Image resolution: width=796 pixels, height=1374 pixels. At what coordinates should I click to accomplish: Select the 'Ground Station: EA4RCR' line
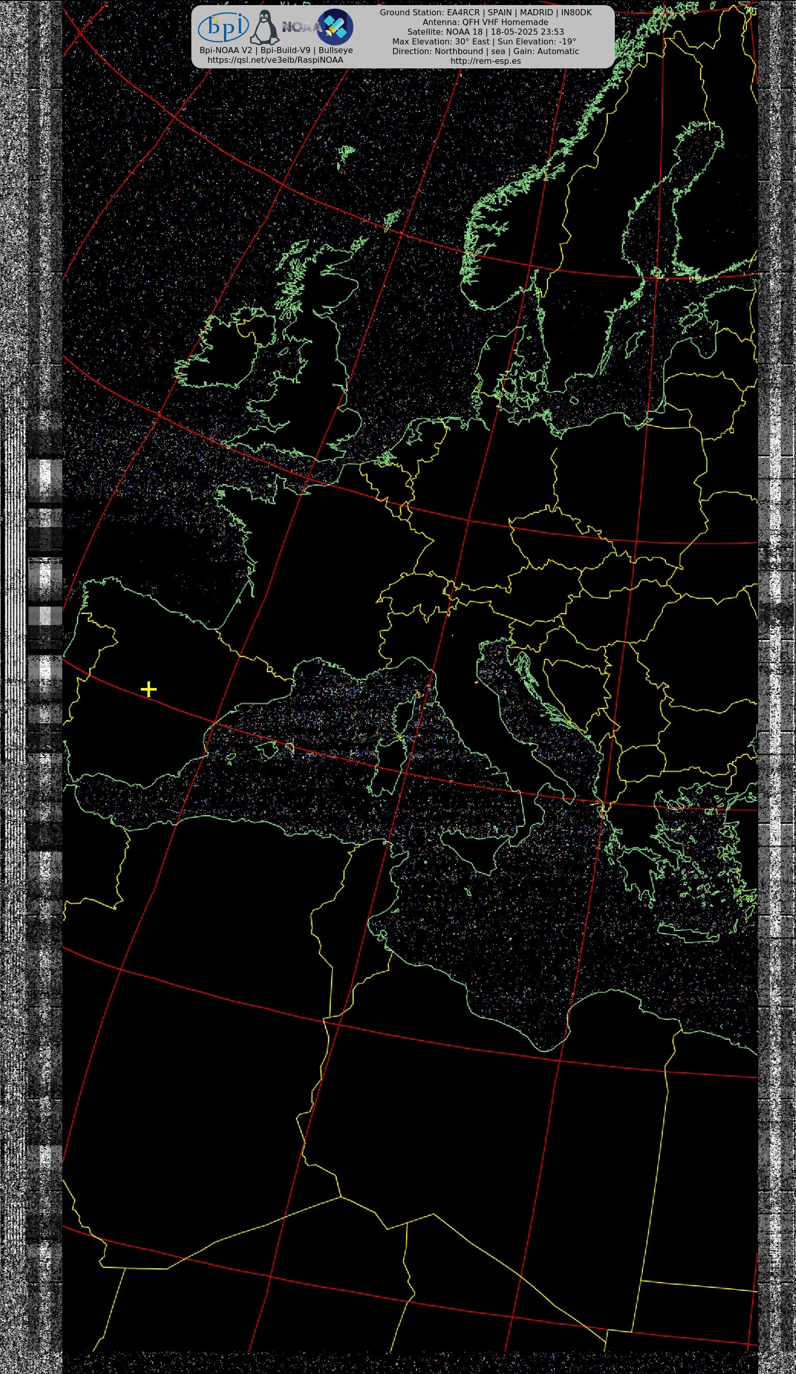pos(485,12)
